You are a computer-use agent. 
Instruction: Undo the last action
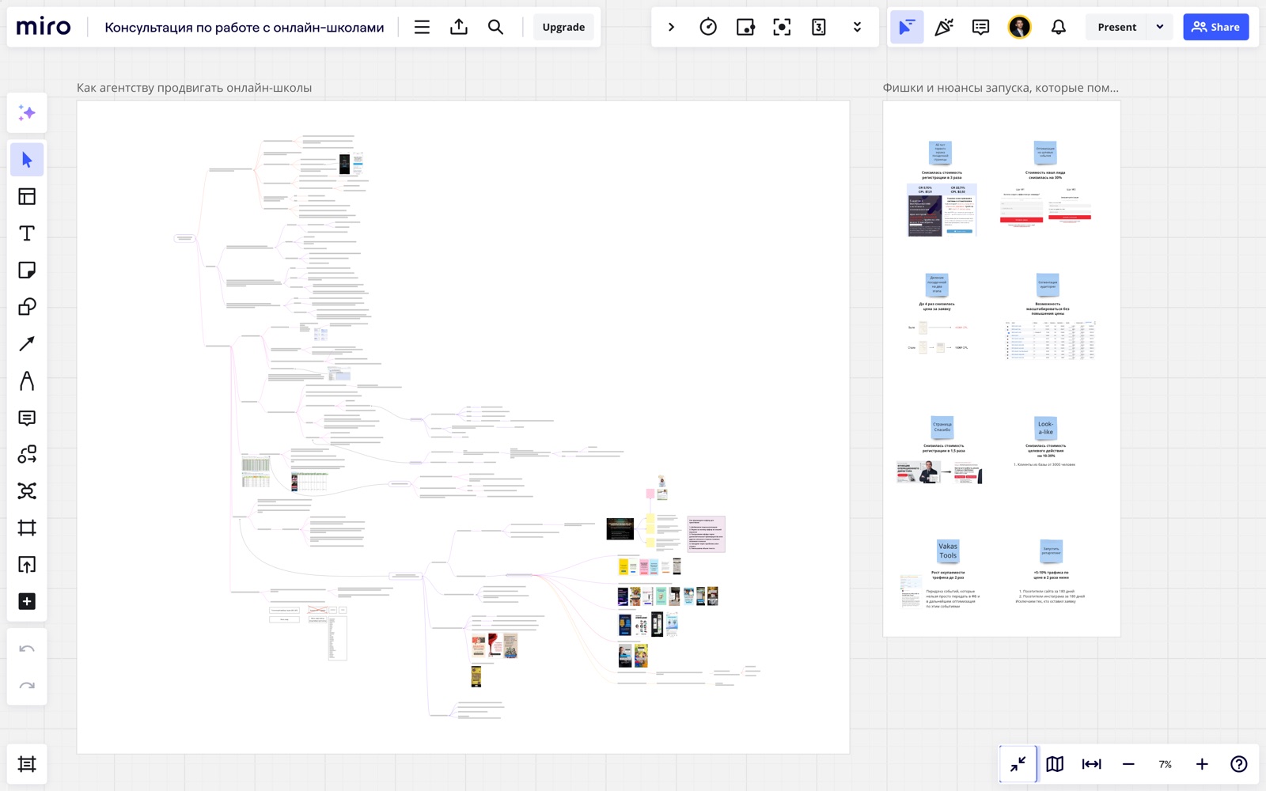point(27,649)
